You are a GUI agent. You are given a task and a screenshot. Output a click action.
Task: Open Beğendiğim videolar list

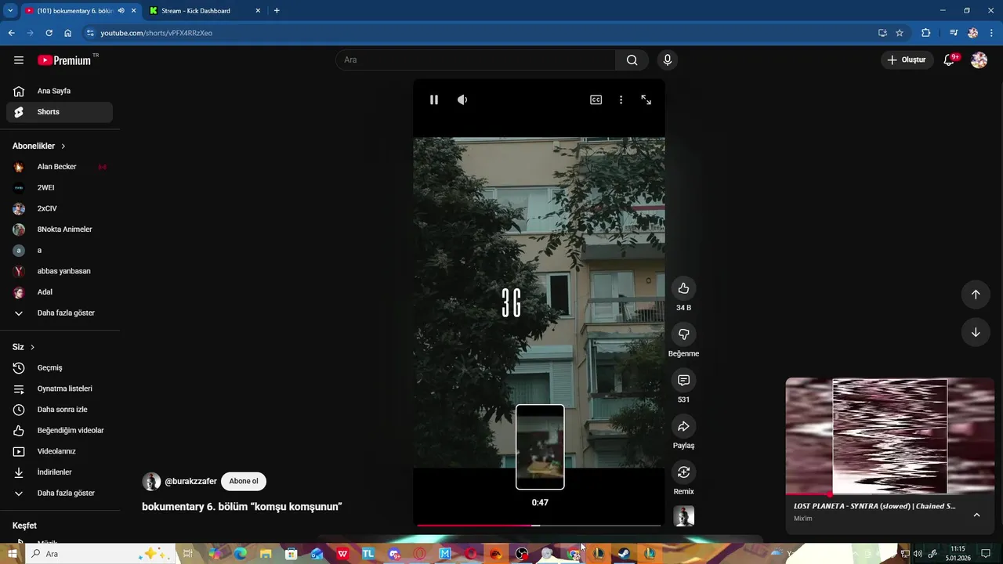coord(60,431)
